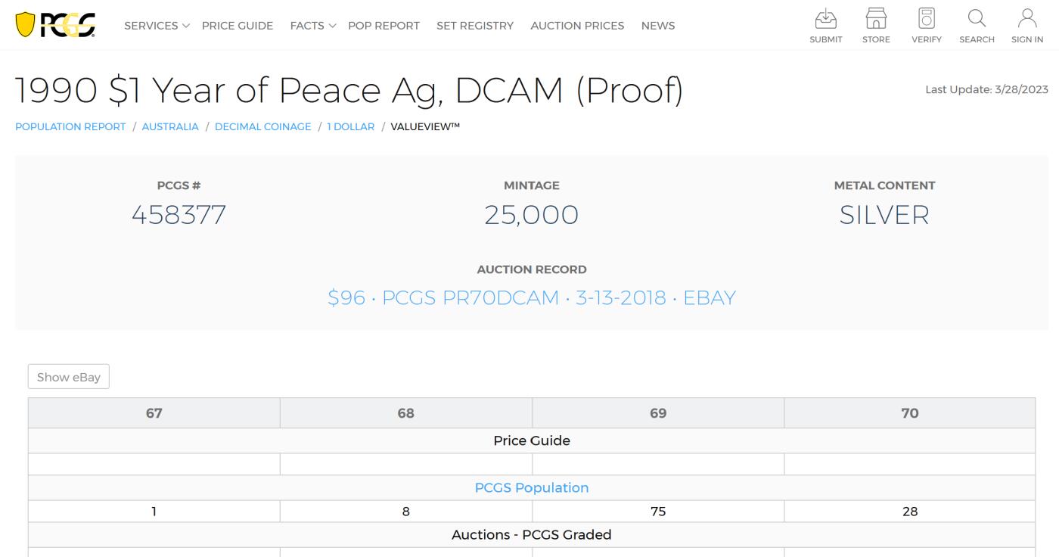1059x557 pixels.
Task: Open the Price Guide menu item
Action: pyautogui.click(x=238, y=26)
